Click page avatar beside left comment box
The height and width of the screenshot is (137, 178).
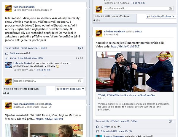tap(8, 82)
